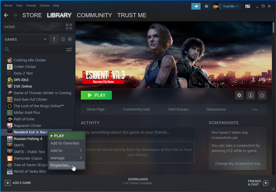The image size is (276, 192).
Task: Click the HOME library button
Action: point(33,27)
